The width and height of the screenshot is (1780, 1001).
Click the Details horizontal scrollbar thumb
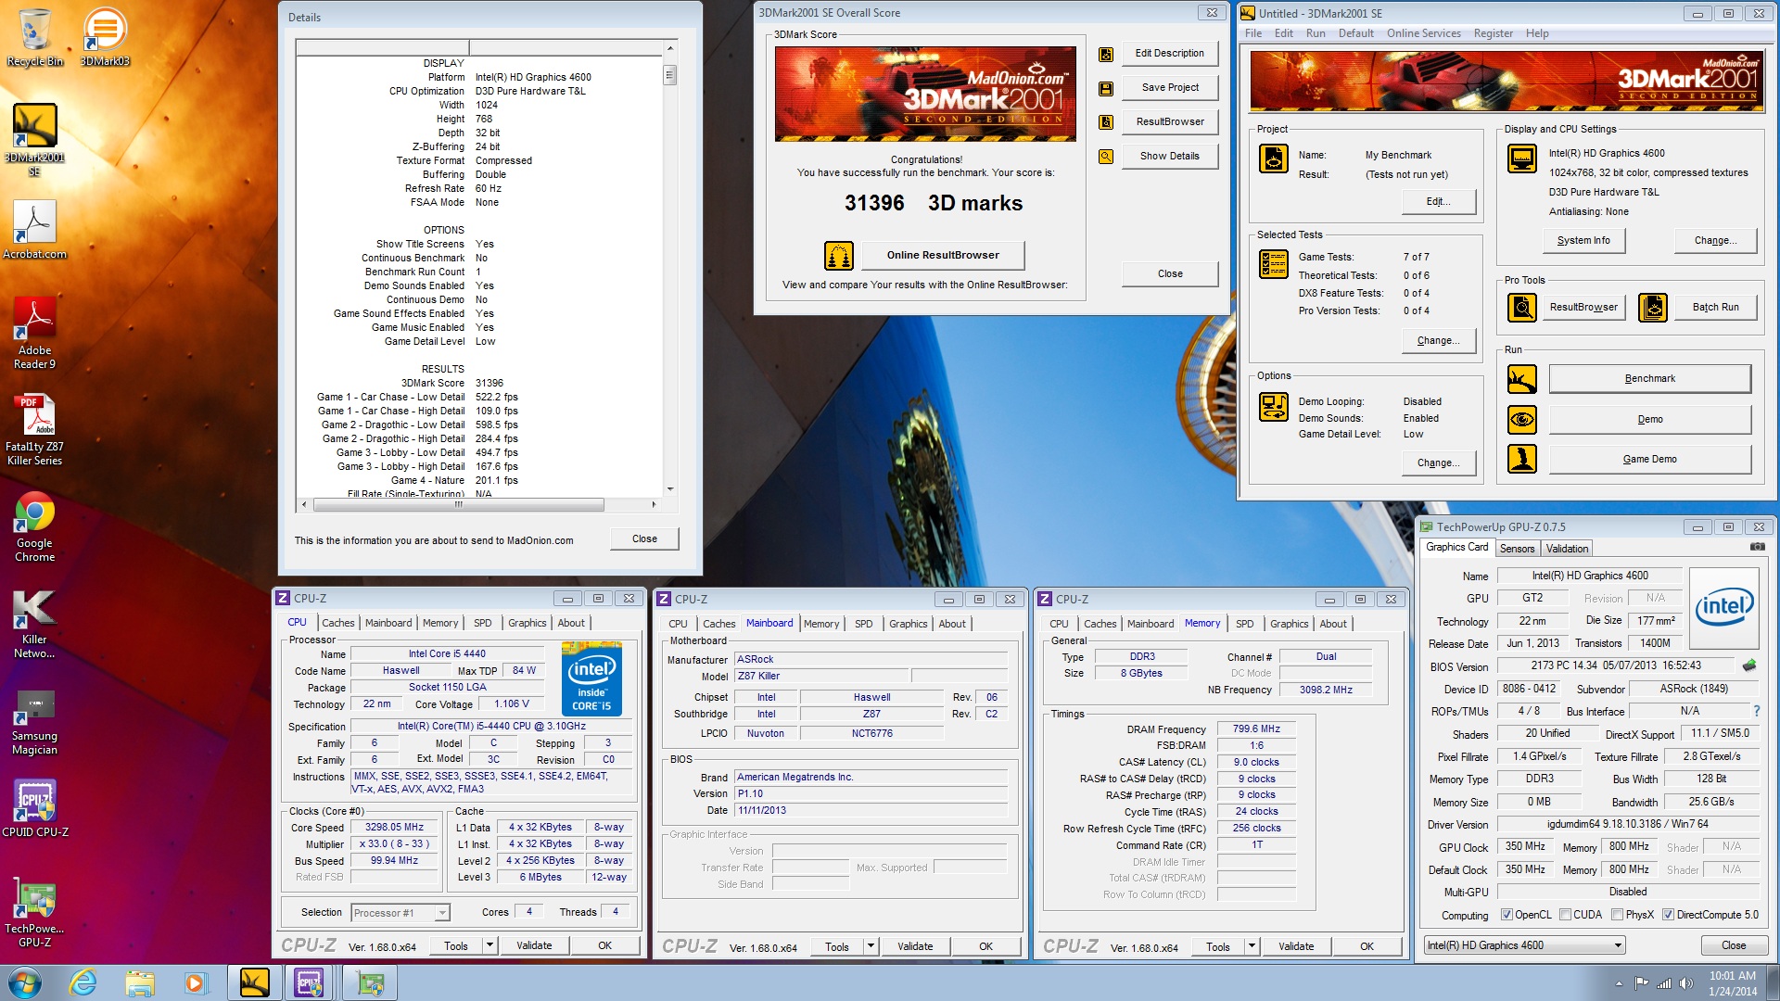[459, 505]
